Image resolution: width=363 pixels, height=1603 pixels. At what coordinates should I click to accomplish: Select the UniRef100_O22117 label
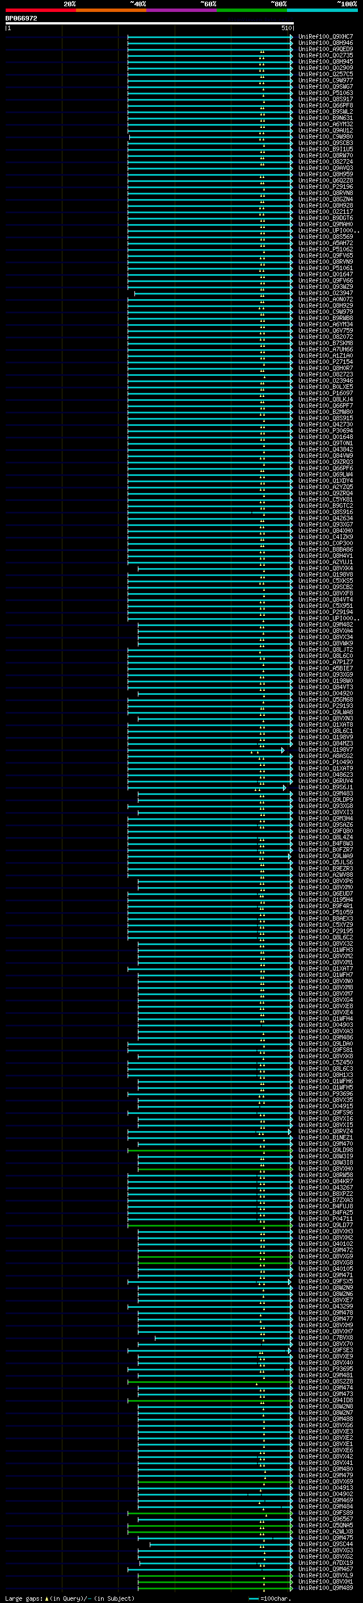325,212
